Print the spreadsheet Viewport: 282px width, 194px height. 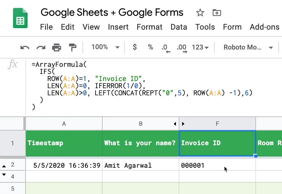[56, 48]
